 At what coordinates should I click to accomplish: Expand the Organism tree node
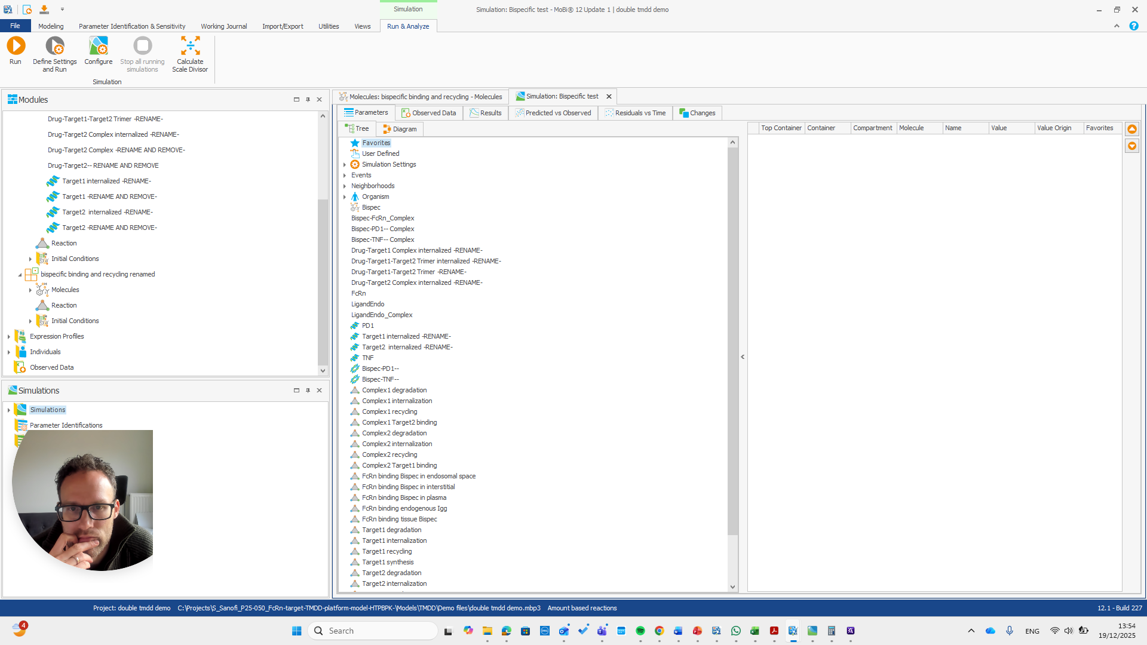(345, 197)
